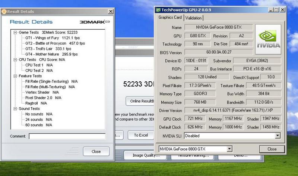Select the Vertex Shader row

(x=42, y=92)
